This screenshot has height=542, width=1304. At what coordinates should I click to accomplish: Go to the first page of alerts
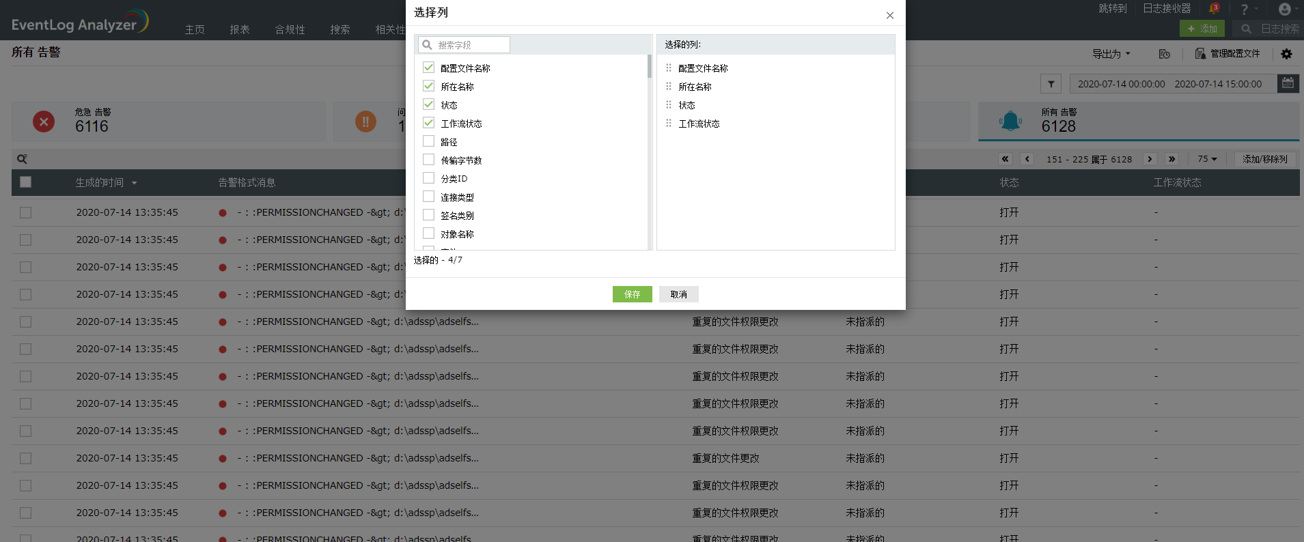(x=1005, y=159)
